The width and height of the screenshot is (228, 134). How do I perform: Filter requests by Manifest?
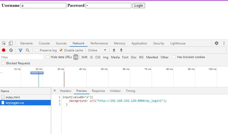(x=152, y=57)
